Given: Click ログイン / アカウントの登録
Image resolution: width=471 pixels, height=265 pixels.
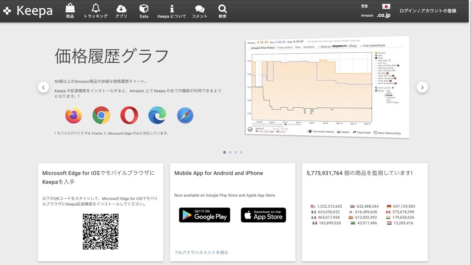Looking at the screenshot, I should pyautogui.click(x=428, y=11).
